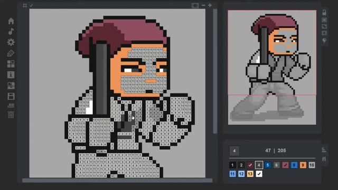The width and height of the screenshot is (338, 190).
Task: Select gray color swatch number 6
Action: click(x=277, y=165)
